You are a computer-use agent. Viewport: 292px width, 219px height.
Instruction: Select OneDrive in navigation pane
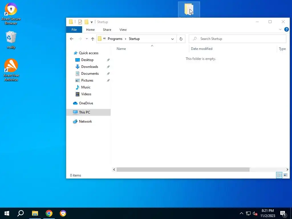pos(86,103)
